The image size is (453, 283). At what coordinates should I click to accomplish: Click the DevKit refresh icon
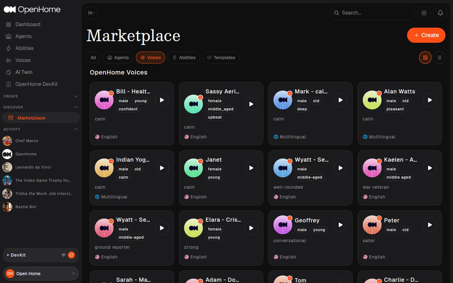pos(72,255)
